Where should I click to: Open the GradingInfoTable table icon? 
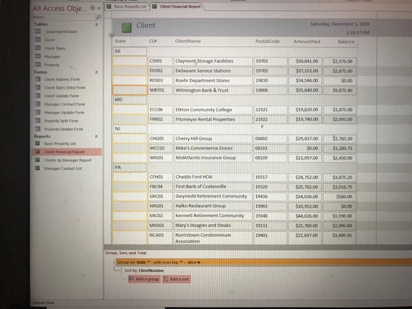(38, 32)
